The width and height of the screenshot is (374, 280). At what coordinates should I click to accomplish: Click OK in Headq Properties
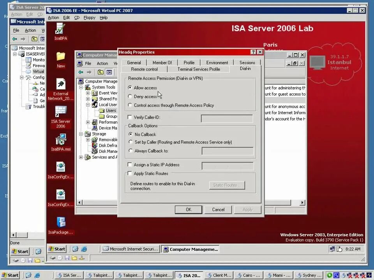coord(189,210)
